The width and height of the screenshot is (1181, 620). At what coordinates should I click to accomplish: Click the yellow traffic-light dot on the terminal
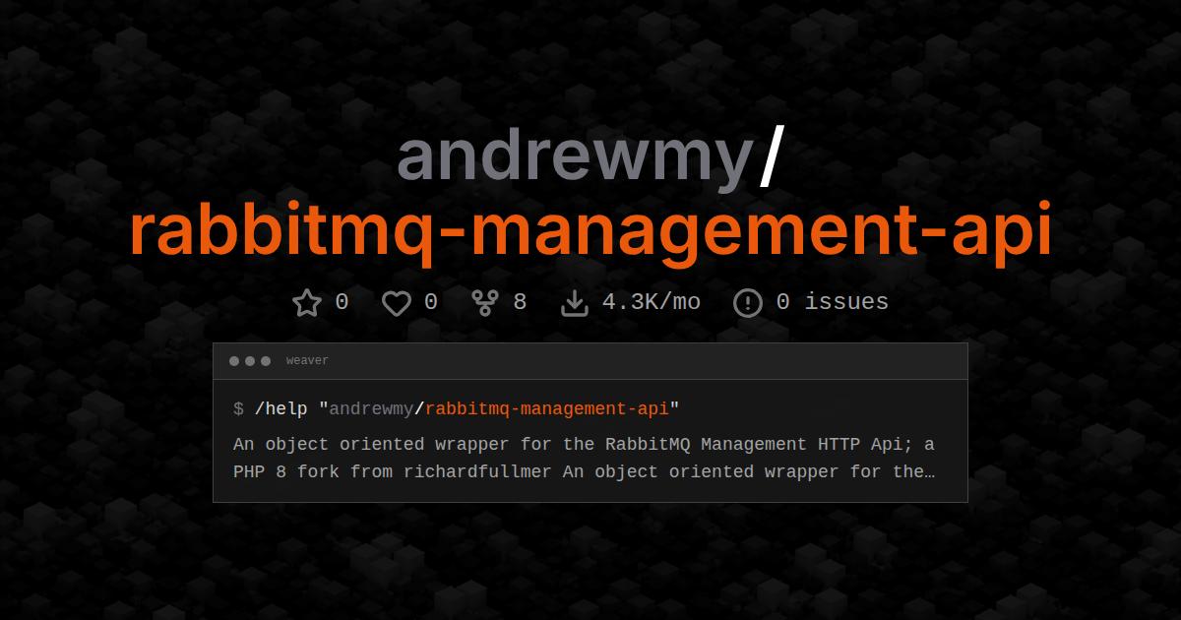250,360
